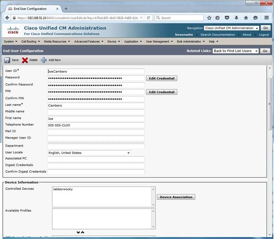The height and width of the screenshot is (239, 274).
Task: Click the Available Profiles list box
Action: click(x=104, y=219)
